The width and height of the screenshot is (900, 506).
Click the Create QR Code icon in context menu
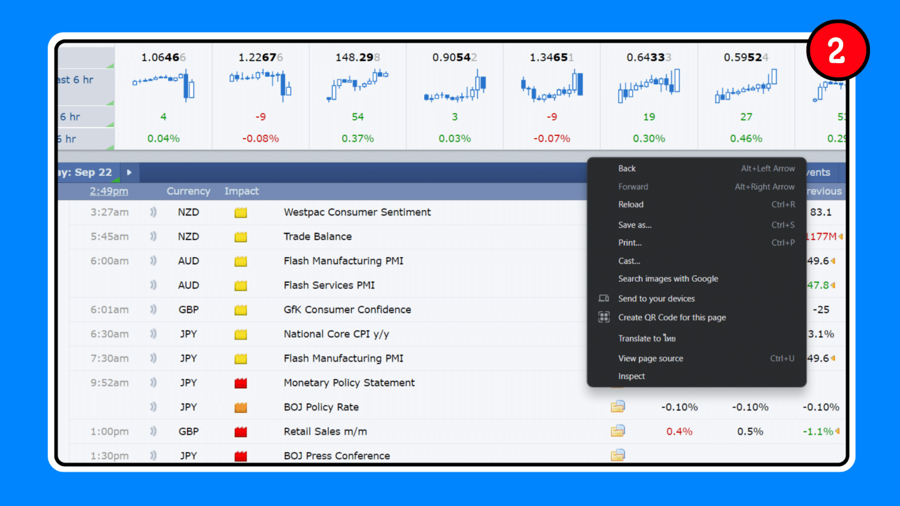click(x=604, y=317)
